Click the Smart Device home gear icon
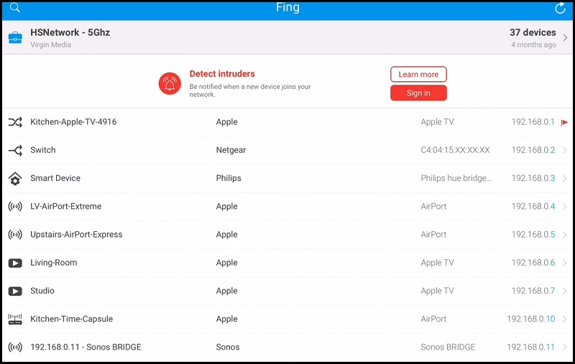The height and width of the screenshot is (364, 575). pyautogui.click(x=15, y=178)
